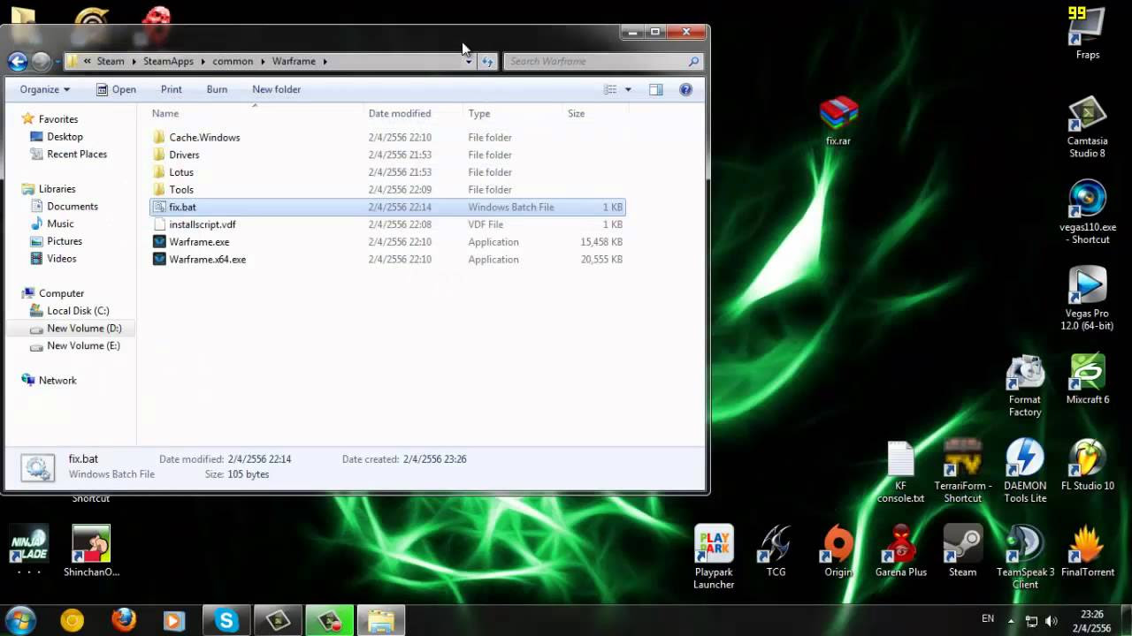The height and width of the screenshot is (636, 1132).
Task: Open the TerrariForm shortcut icon
Action: click(x=962, y=471)
